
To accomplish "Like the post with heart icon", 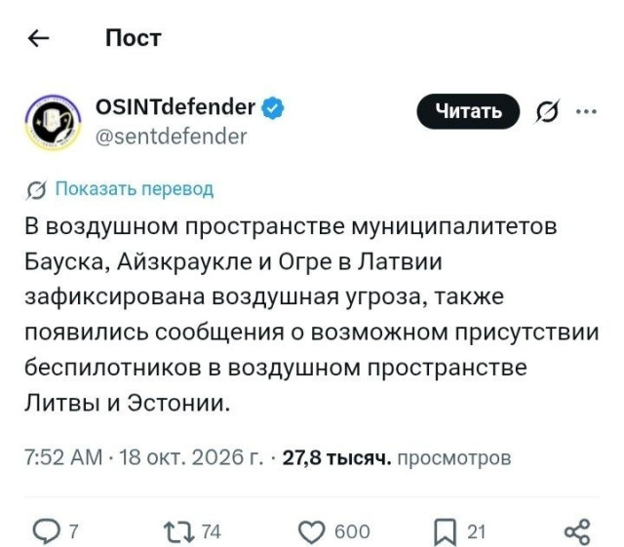I will (312, 532).
